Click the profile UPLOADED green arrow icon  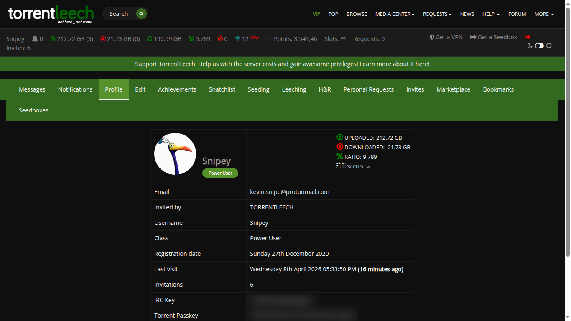pyautogui.click(x=339, y=137)
